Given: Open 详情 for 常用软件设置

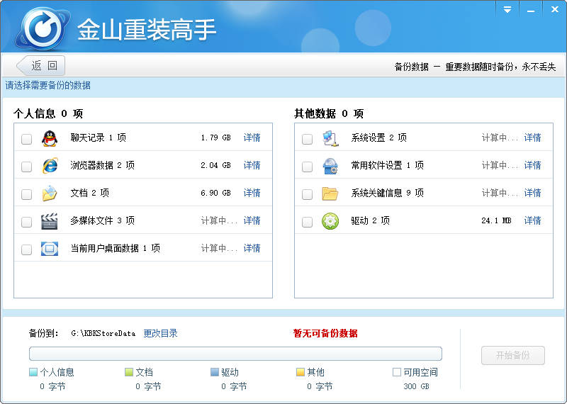Looking at the screenshot, I should [x=533, y=165].
